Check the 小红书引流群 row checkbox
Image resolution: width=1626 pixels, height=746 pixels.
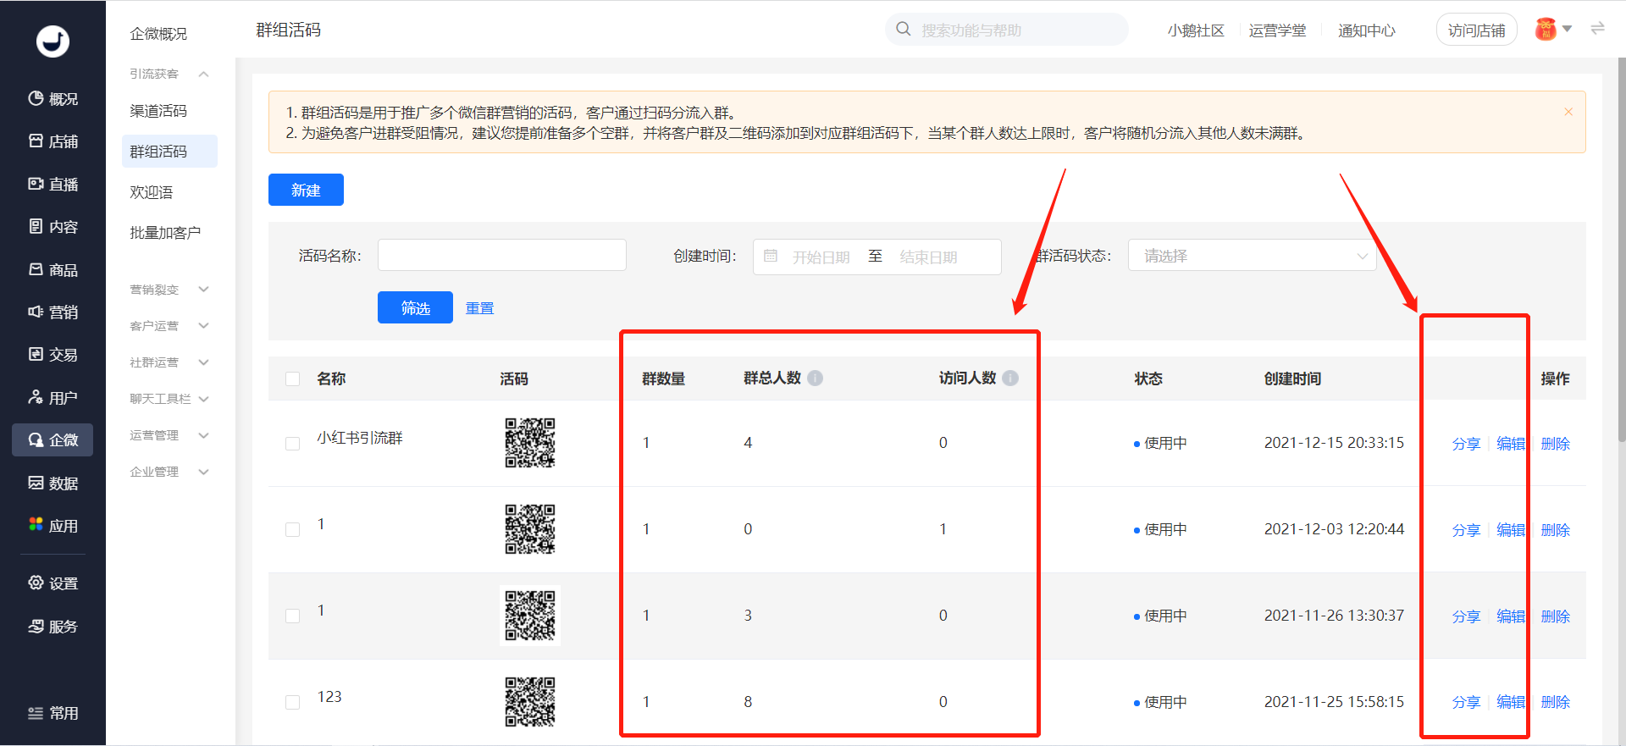pos(293,444)
